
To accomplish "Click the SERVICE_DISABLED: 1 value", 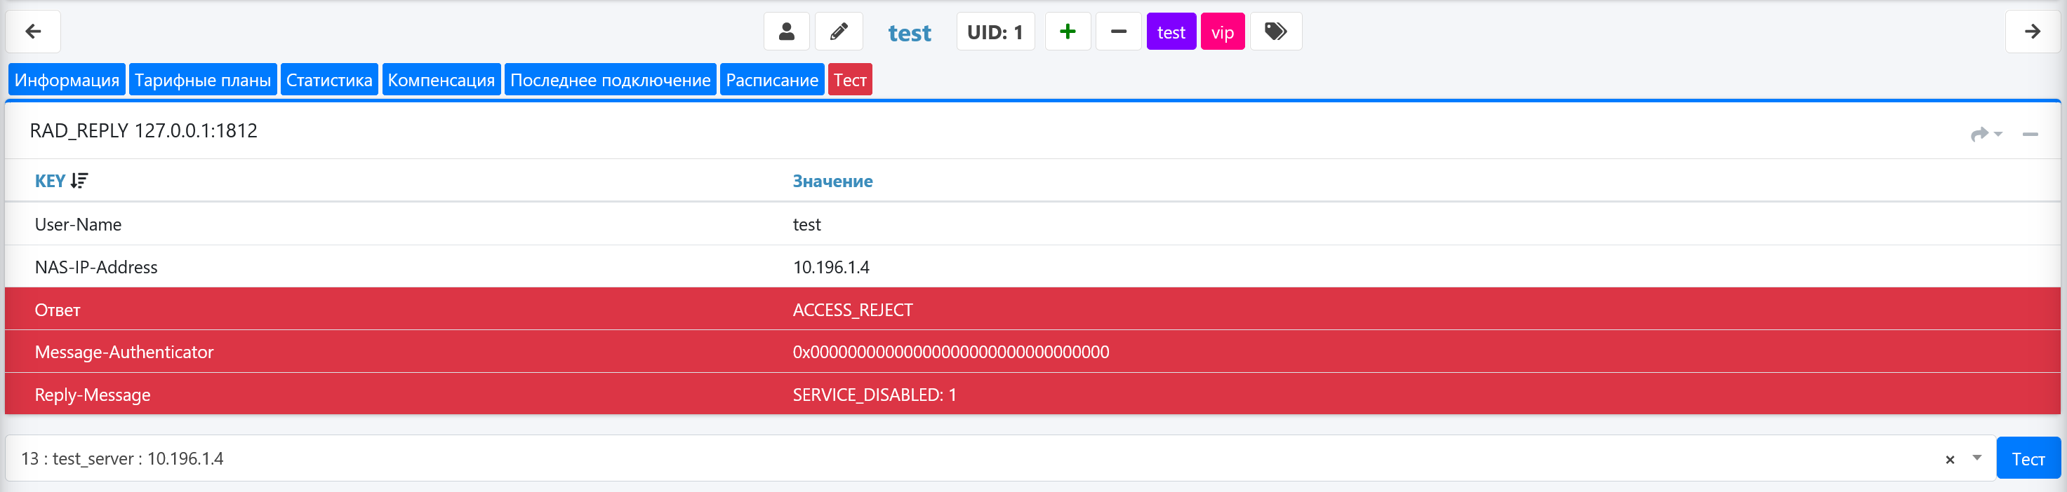I will 874,395.
